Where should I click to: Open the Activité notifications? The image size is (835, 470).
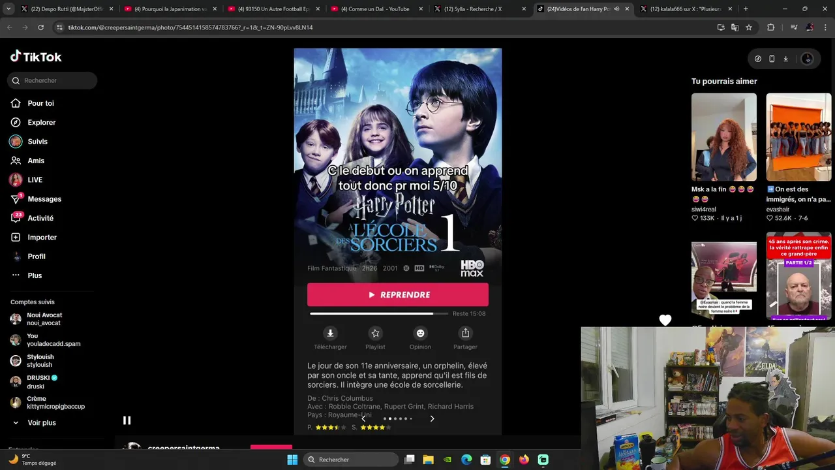click(40, 218)
